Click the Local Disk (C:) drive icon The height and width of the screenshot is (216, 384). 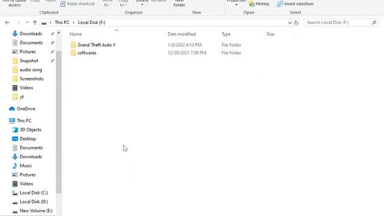coord(15,193)
